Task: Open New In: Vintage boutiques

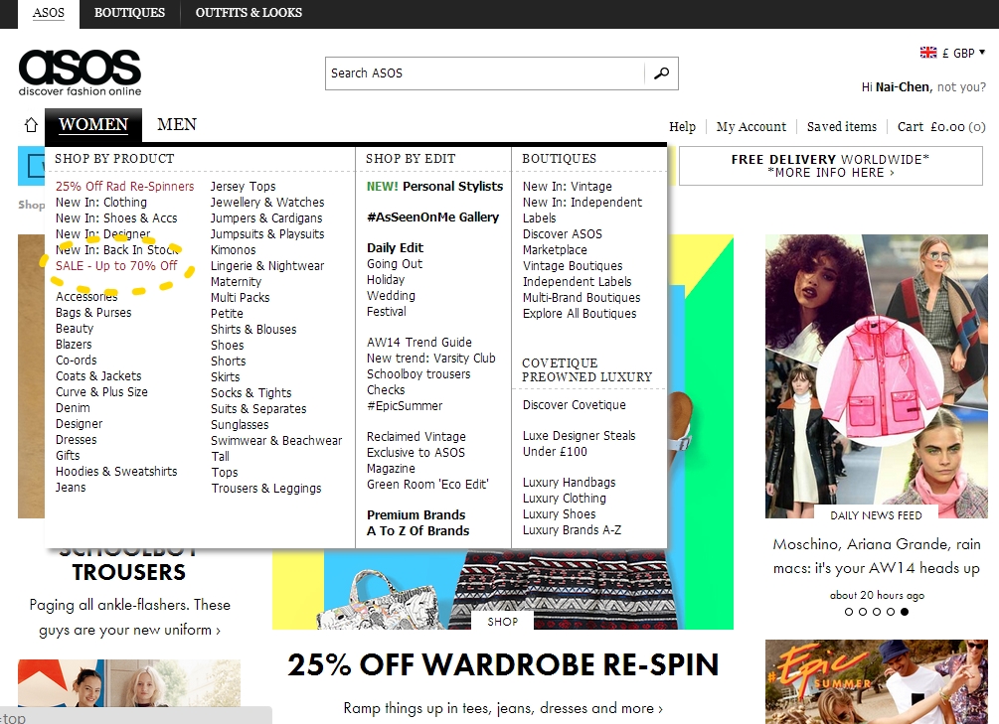Action: [568, 186]
